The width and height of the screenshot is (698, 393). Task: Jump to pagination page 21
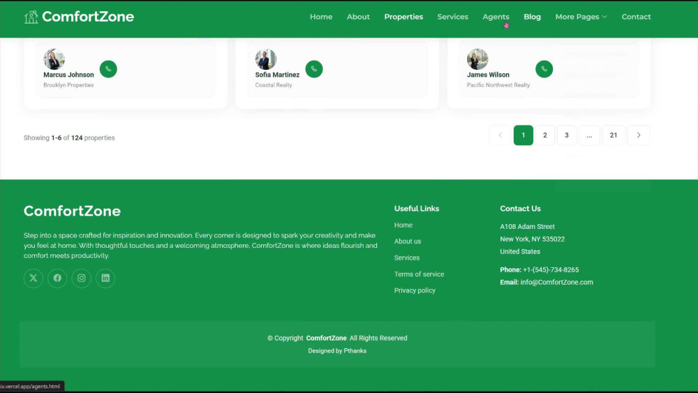(x=614, y=135)
